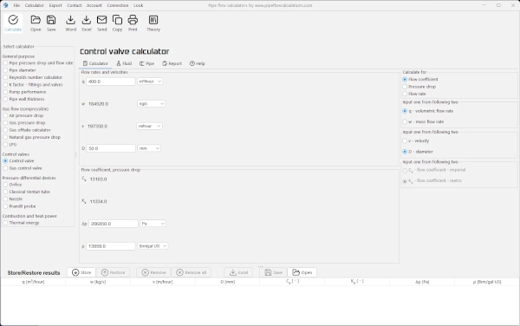Export results with the Excel toolbar icon

point(86,23)
